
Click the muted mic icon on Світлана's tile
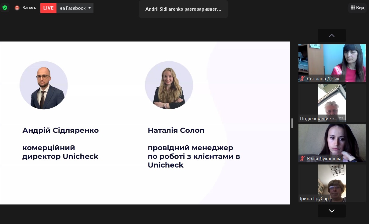[302, 78]
